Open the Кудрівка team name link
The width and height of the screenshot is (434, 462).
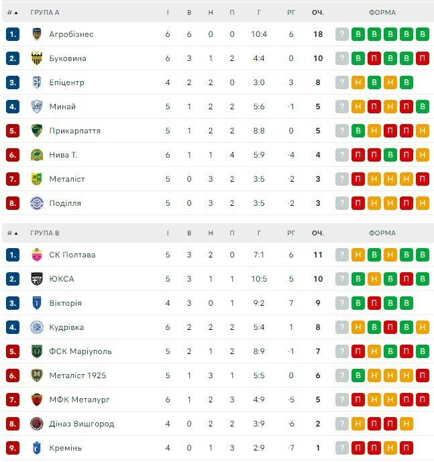coord(66,327)
